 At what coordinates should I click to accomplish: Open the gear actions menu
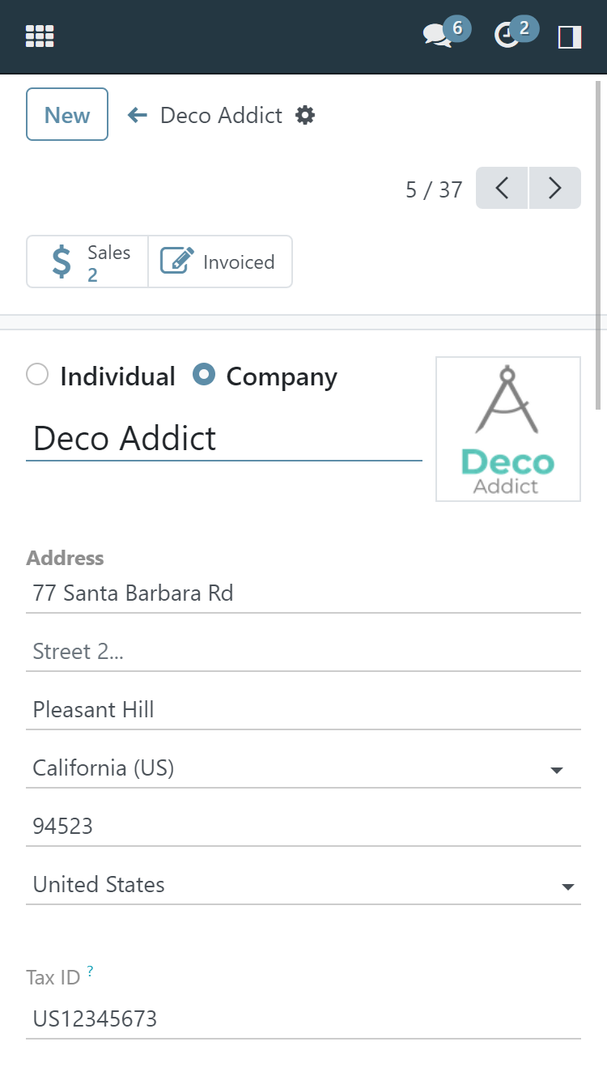coord(305,115)
